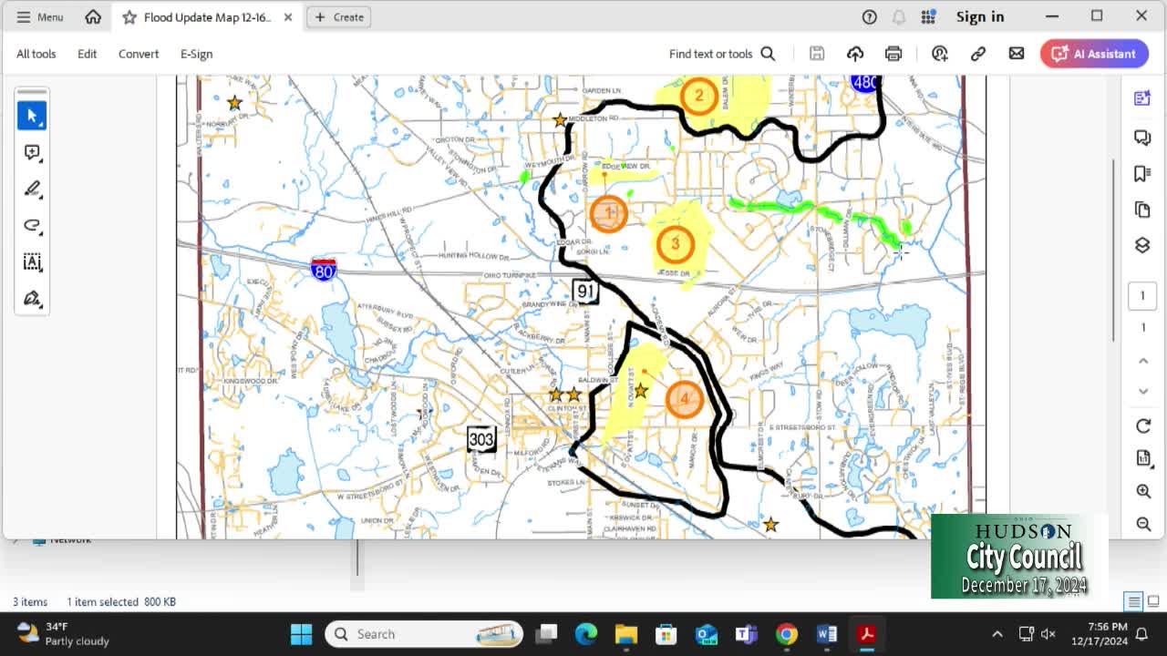Launch the AI Assistant

point(1094,54)
